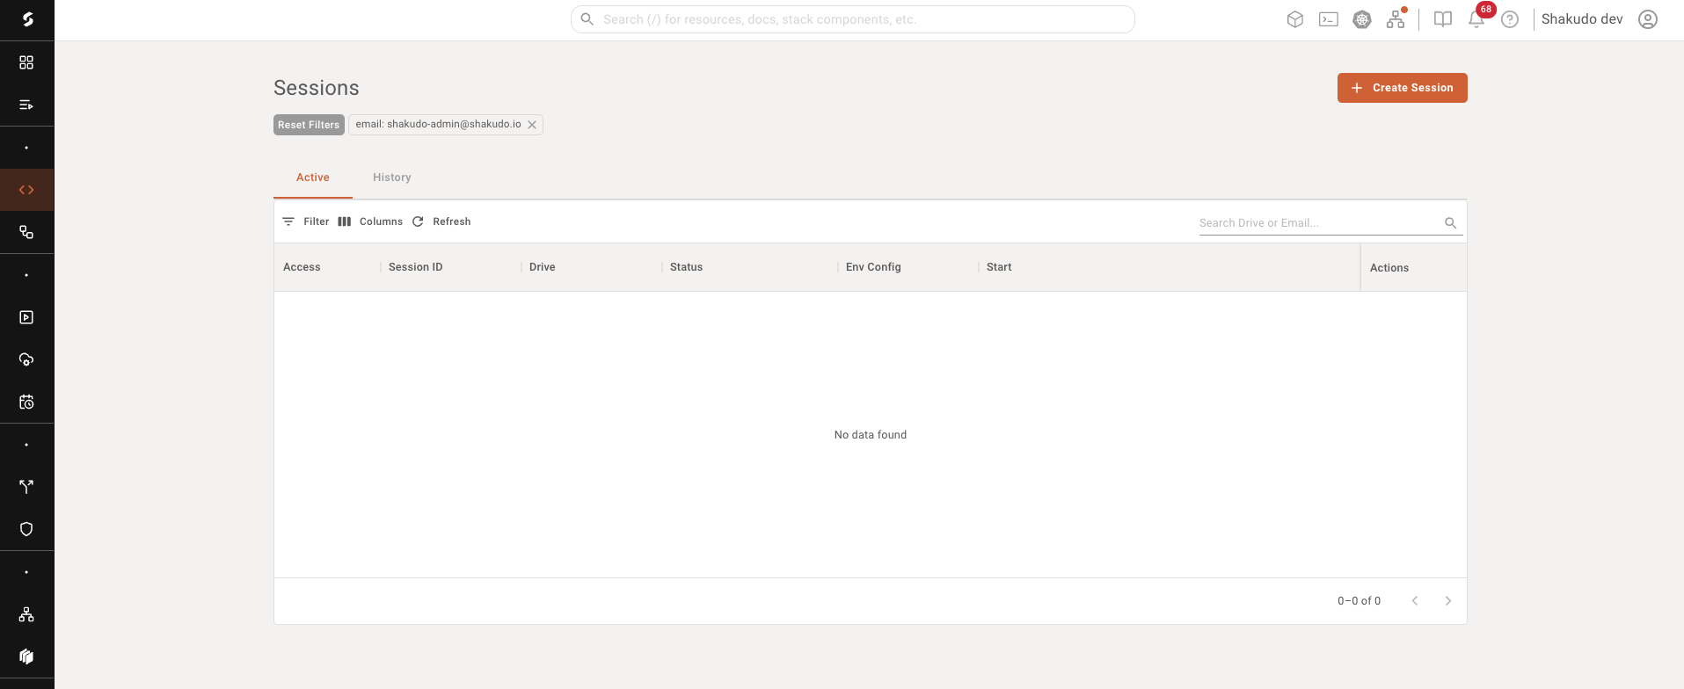Focus the global search bar at top
Image resolution: width=1684 pixels, height=689 pixels.
(x=853, y=19)
